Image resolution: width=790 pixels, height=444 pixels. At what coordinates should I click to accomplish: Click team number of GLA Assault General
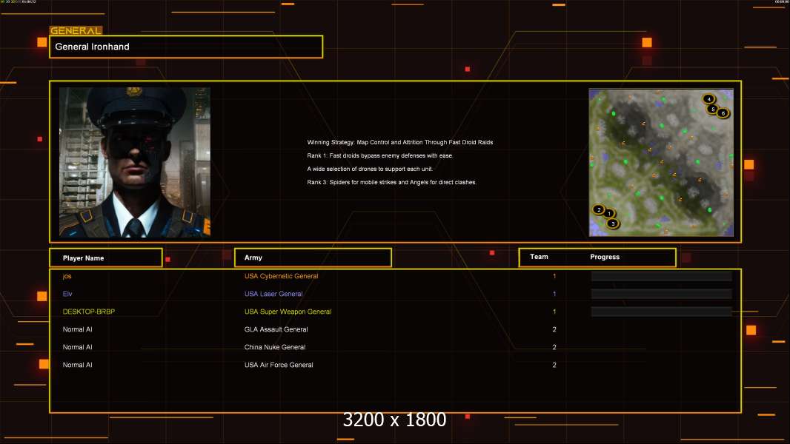pos(554,329)
